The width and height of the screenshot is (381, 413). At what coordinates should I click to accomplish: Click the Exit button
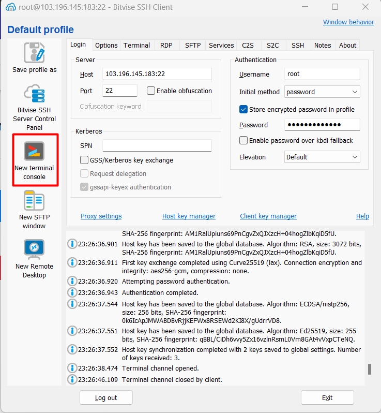(327, 397)
